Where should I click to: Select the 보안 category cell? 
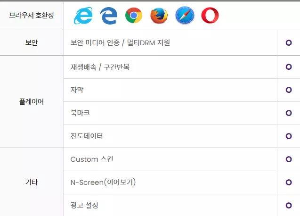point(32,43)
